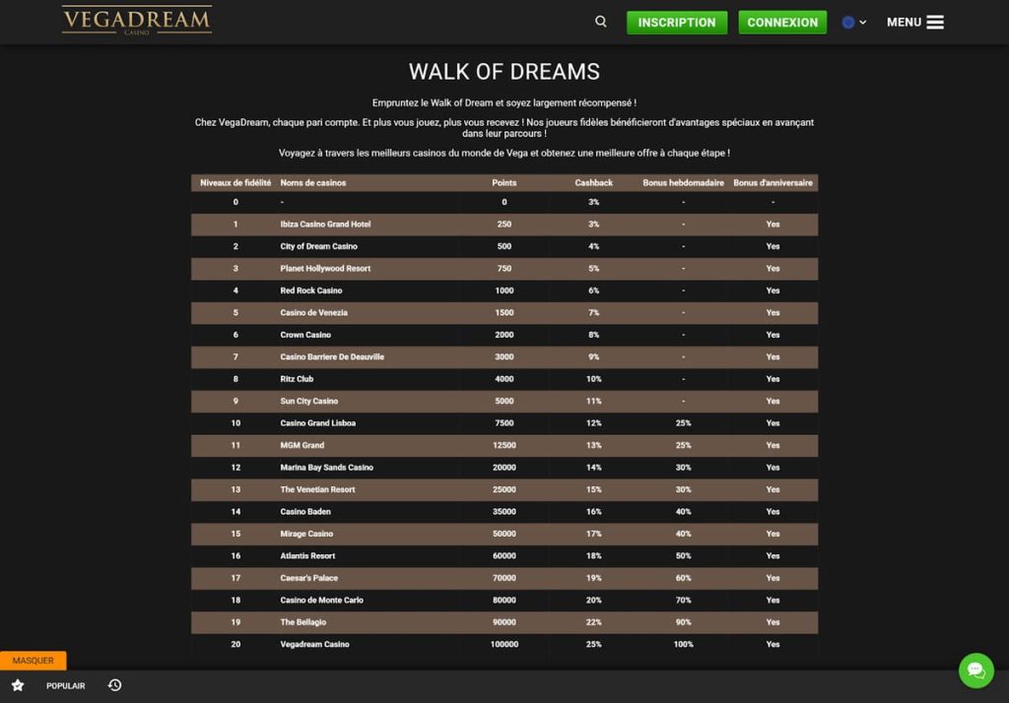Click the '100000' points value
The height and width of the screenshot is (703, 1009).
point(504,645)
